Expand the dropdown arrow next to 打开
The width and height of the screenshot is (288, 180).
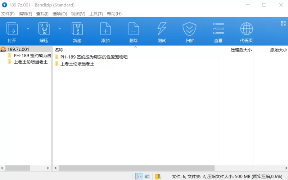28,28
